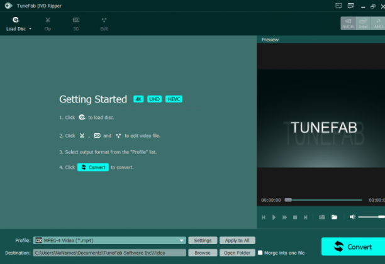Click the scissors icon in step 2
Viewport: 385px width, 264px height.
(x=82, y=135)
